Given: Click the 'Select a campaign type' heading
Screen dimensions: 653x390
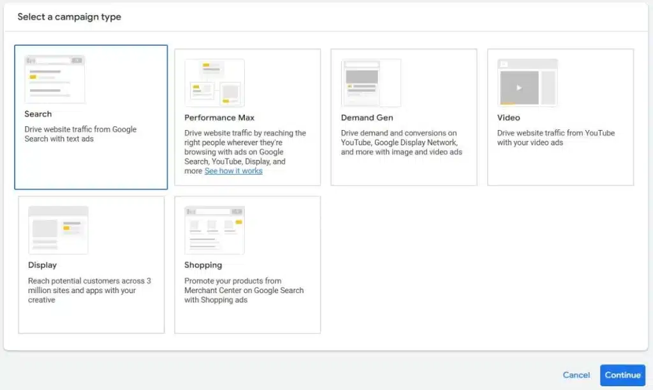Looking at the screenshot, I should tap(69, 17).
